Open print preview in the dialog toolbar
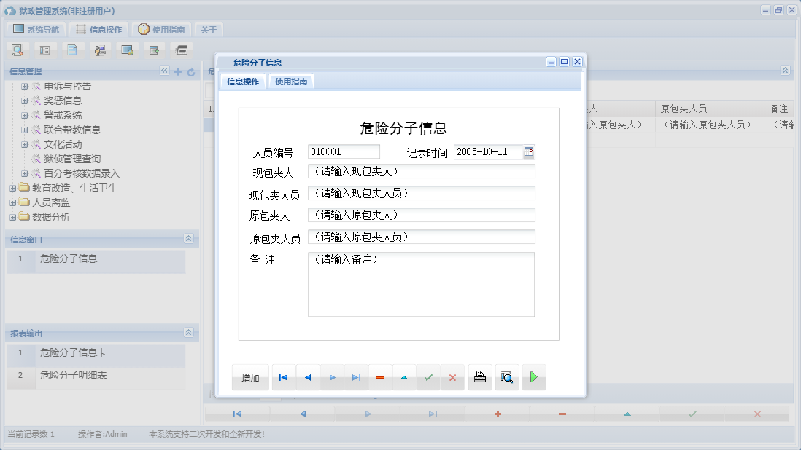 (x=507, y=377)
